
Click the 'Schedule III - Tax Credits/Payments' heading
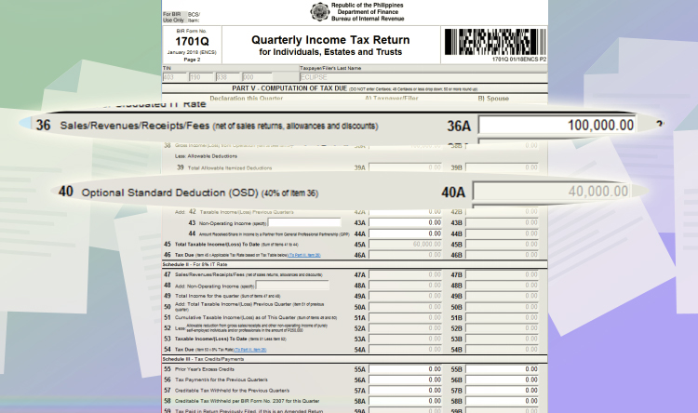[203, 359]
